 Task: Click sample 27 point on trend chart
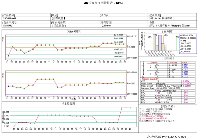[x=122, y=108]
